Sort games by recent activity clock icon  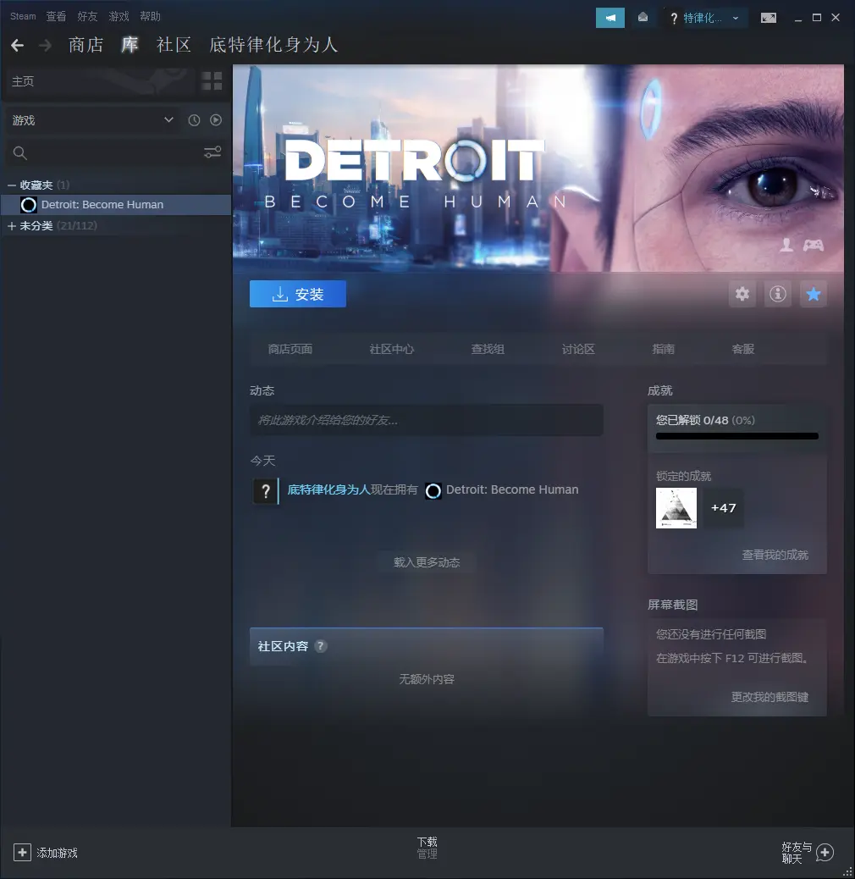194,120
